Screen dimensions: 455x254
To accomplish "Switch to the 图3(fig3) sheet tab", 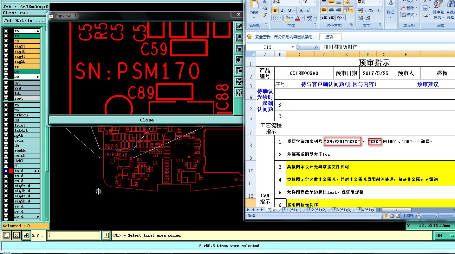I will pyautogui.click(x=342, y=210).
